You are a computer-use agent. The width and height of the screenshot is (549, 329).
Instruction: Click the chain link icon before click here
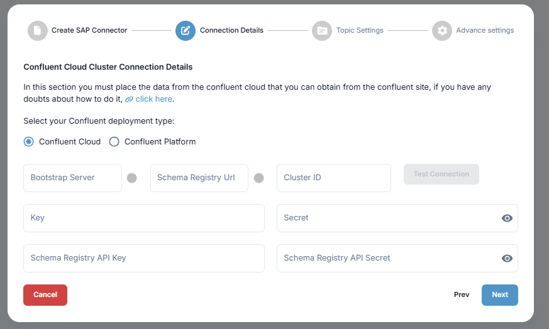pyautogui.click(x=129, y=99)
